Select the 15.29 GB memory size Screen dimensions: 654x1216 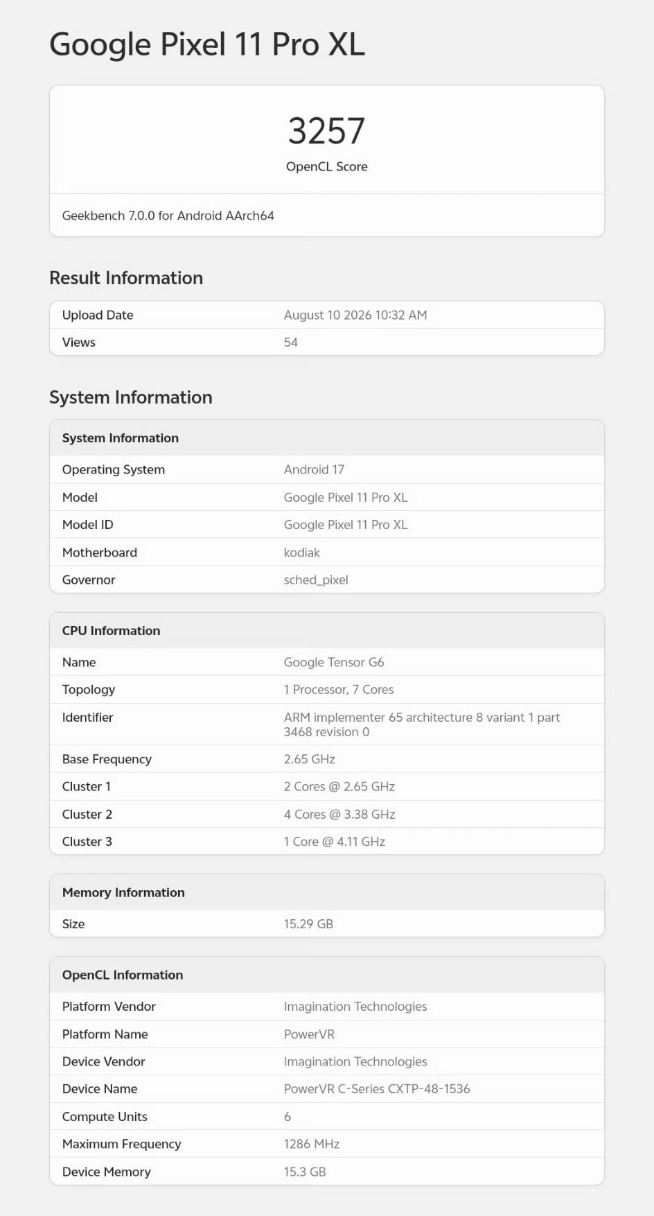pyautogui.click(x=308, y=924)
